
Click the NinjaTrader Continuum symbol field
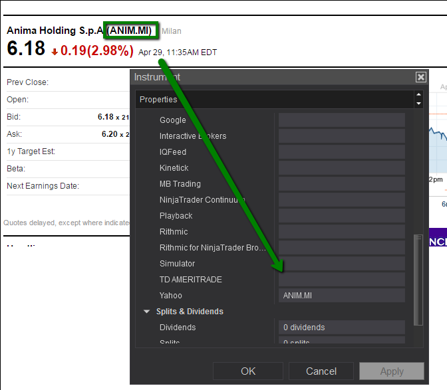click(x=341, y=200)
